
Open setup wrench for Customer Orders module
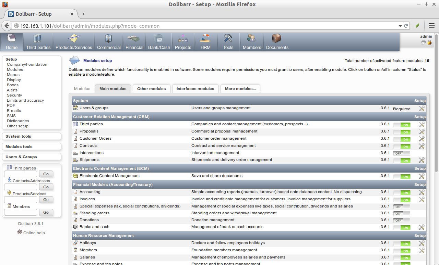[x=422, y=139]
